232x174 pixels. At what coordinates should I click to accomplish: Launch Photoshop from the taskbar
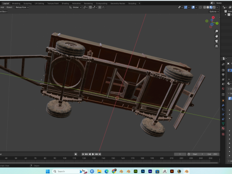pos(143,171)
